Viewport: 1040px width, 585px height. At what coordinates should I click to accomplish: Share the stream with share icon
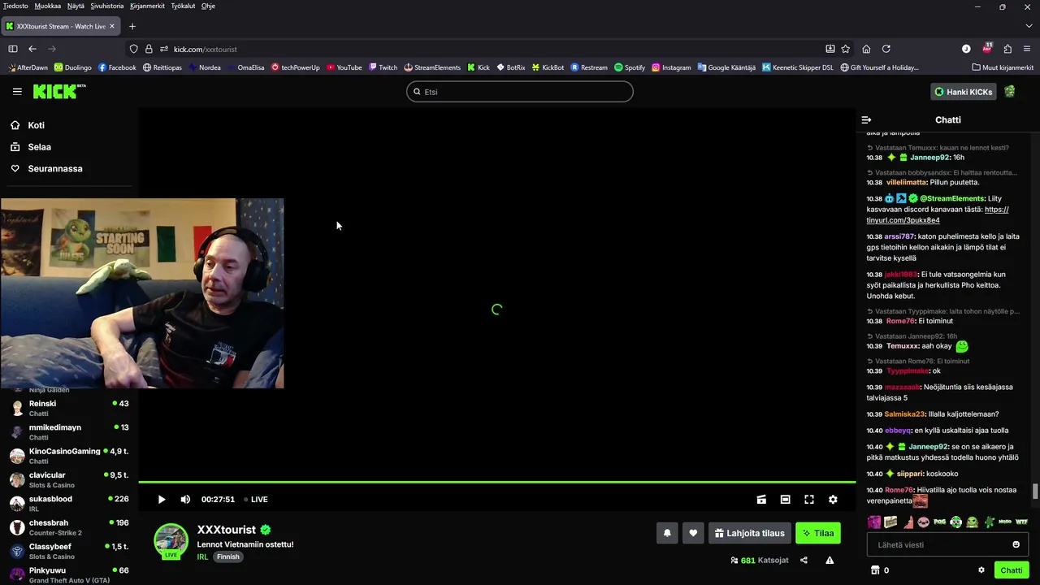tap(804, 560)
